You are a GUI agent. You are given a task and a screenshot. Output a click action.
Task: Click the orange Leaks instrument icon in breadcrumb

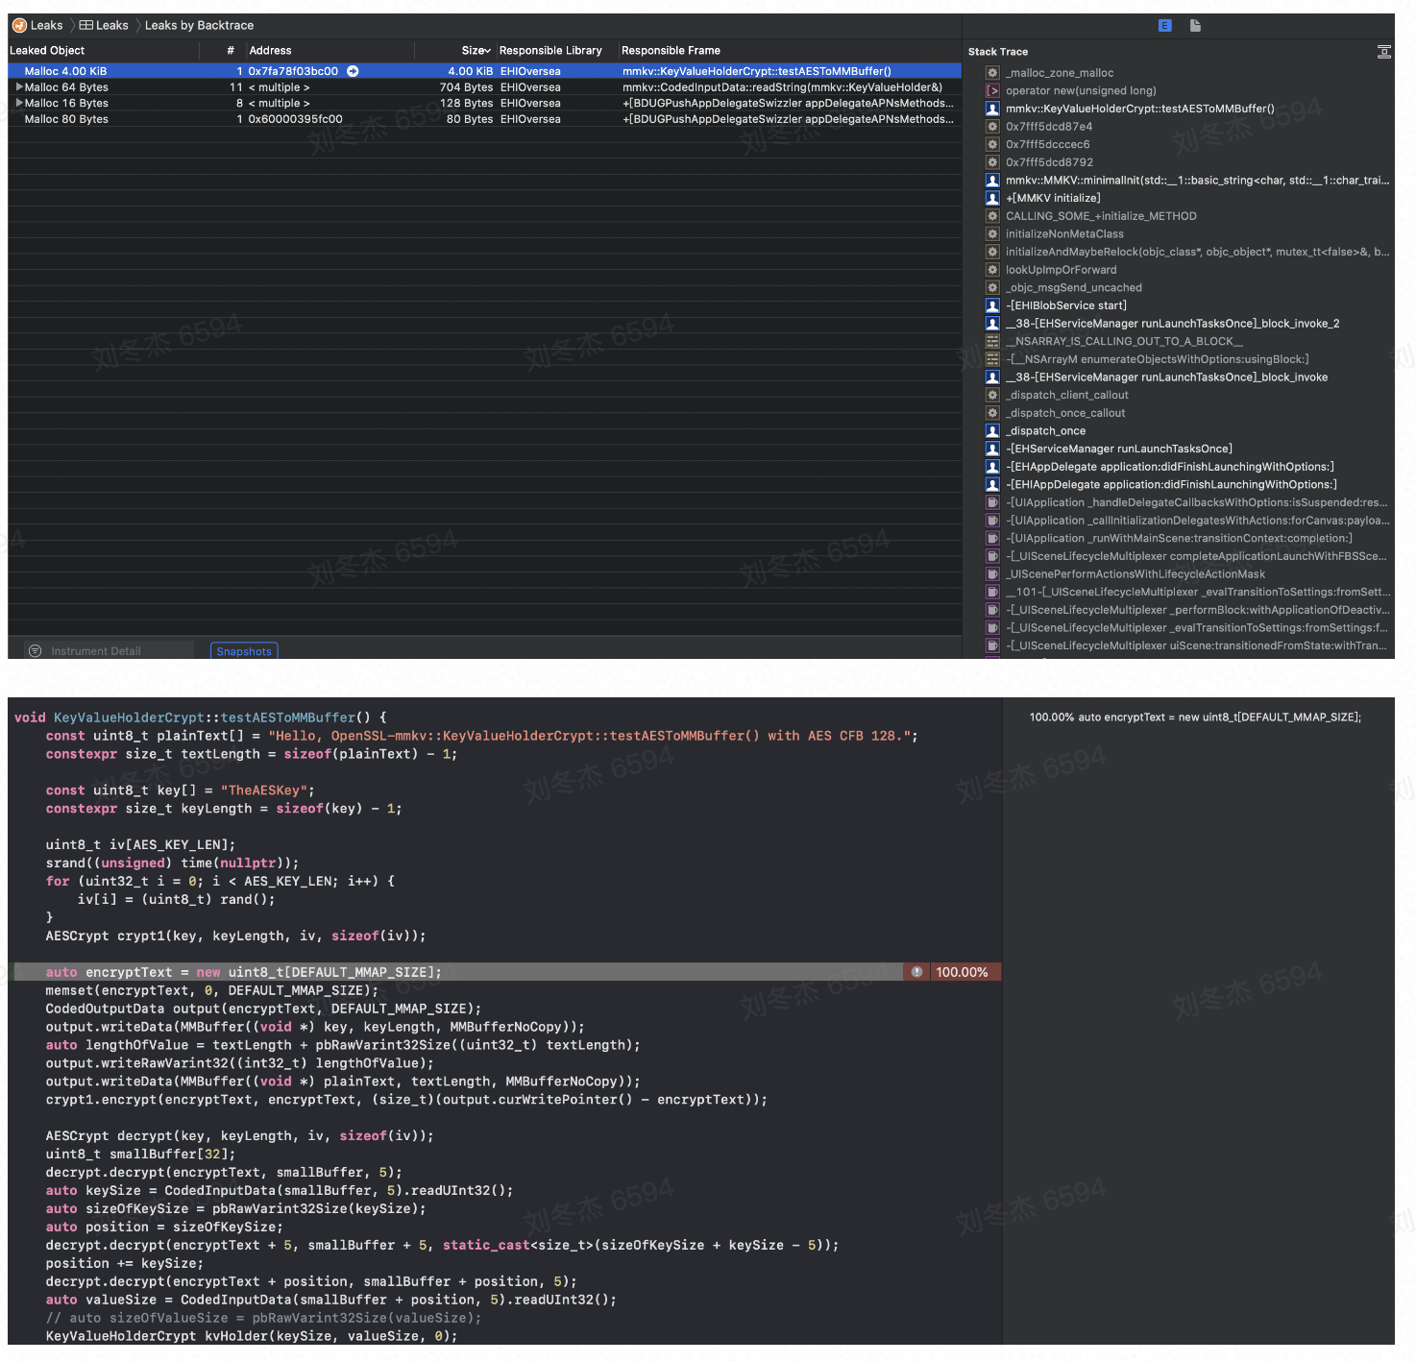pos(19,26)
